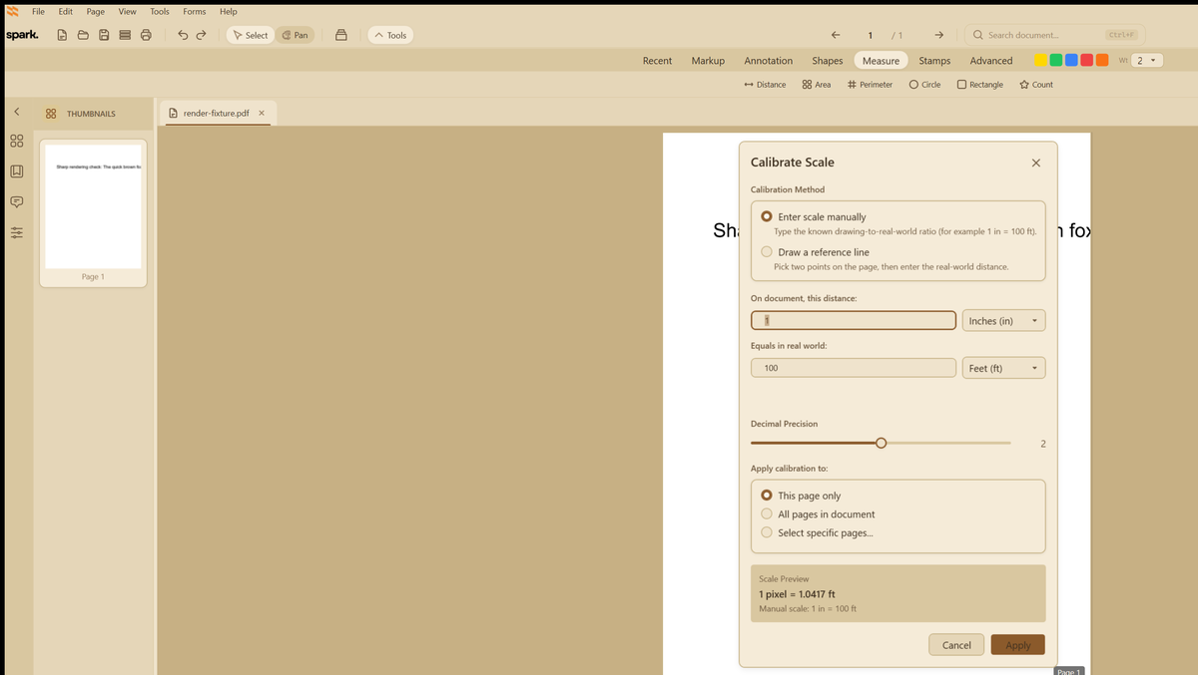This screenshot has height=675, width=1198.
Task: Choose the Perimeter measure tool
Action: point(870,85)
